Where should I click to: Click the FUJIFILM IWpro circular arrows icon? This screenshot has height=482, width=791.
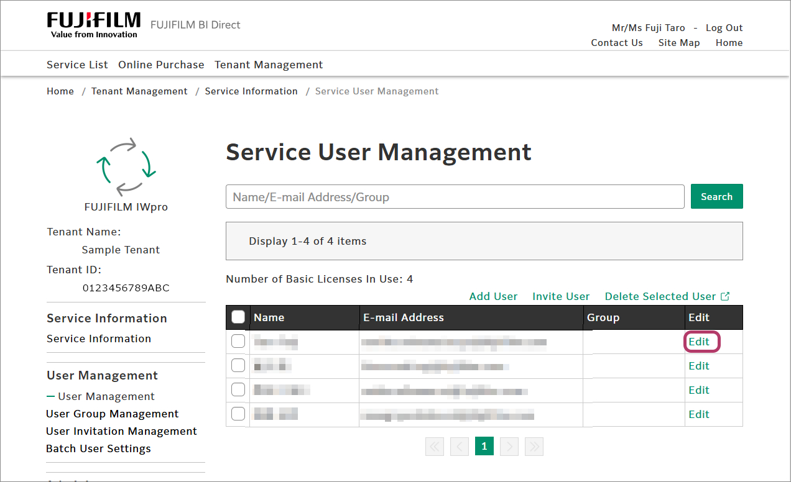126,166
